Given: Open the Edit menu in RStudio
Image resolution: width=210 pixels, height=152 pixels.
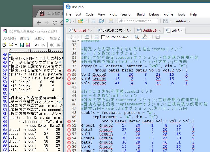Looking at the screenshot, I should 78,14.
